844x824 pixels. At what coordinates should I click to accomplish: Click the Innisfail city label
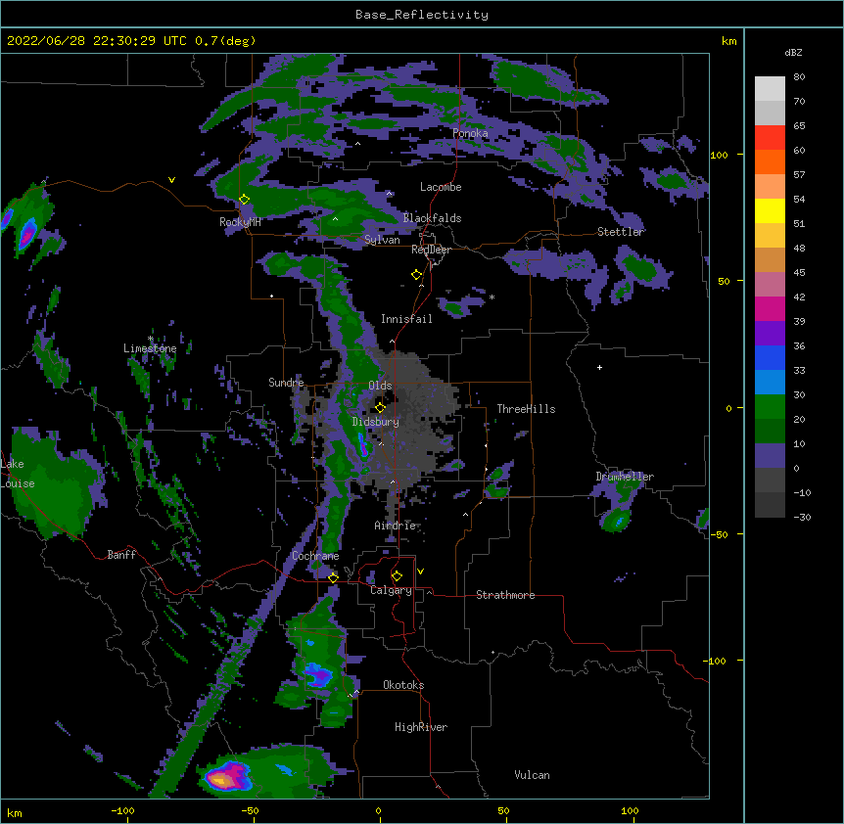(x=406, y=319)
